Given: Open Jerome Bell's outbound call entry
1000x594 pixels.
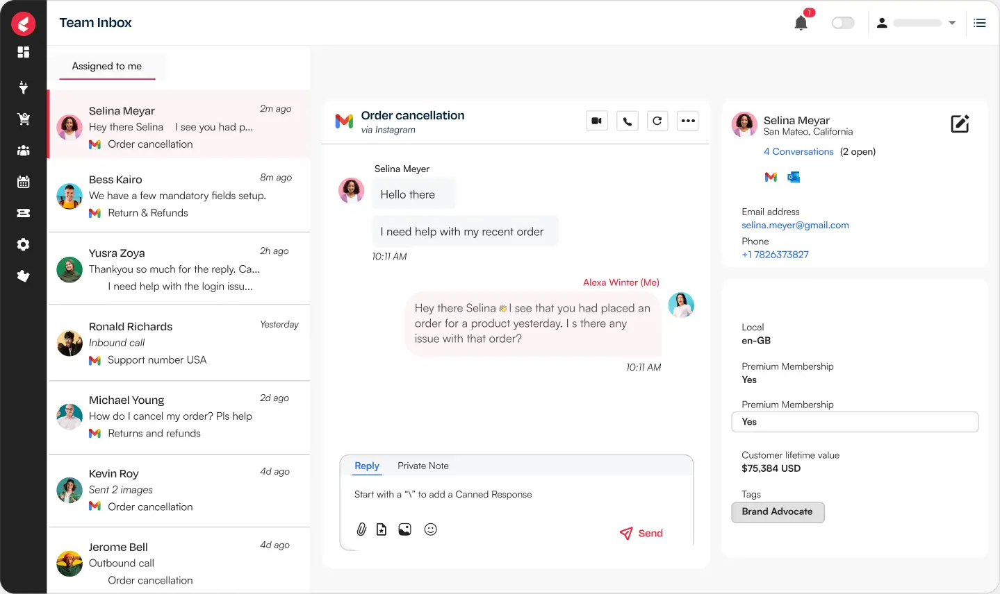Looking at the screenshot, I should point(179,561).
